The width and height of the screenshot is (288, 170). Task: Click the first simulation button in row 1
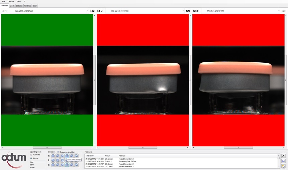click(53, 156)
